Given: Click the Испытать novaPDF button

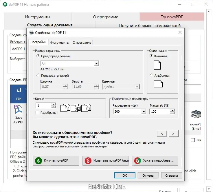Looking at the screenshot, I should click(x=105, y=161).
